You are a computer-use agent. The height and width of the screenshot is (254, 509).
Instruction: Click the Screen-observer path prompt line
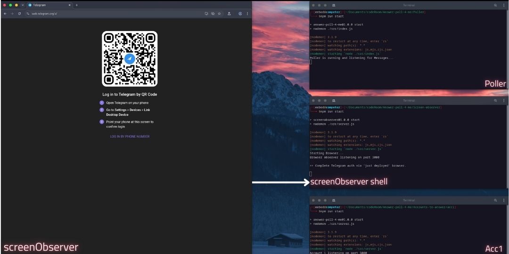click(x=376, y=107)
